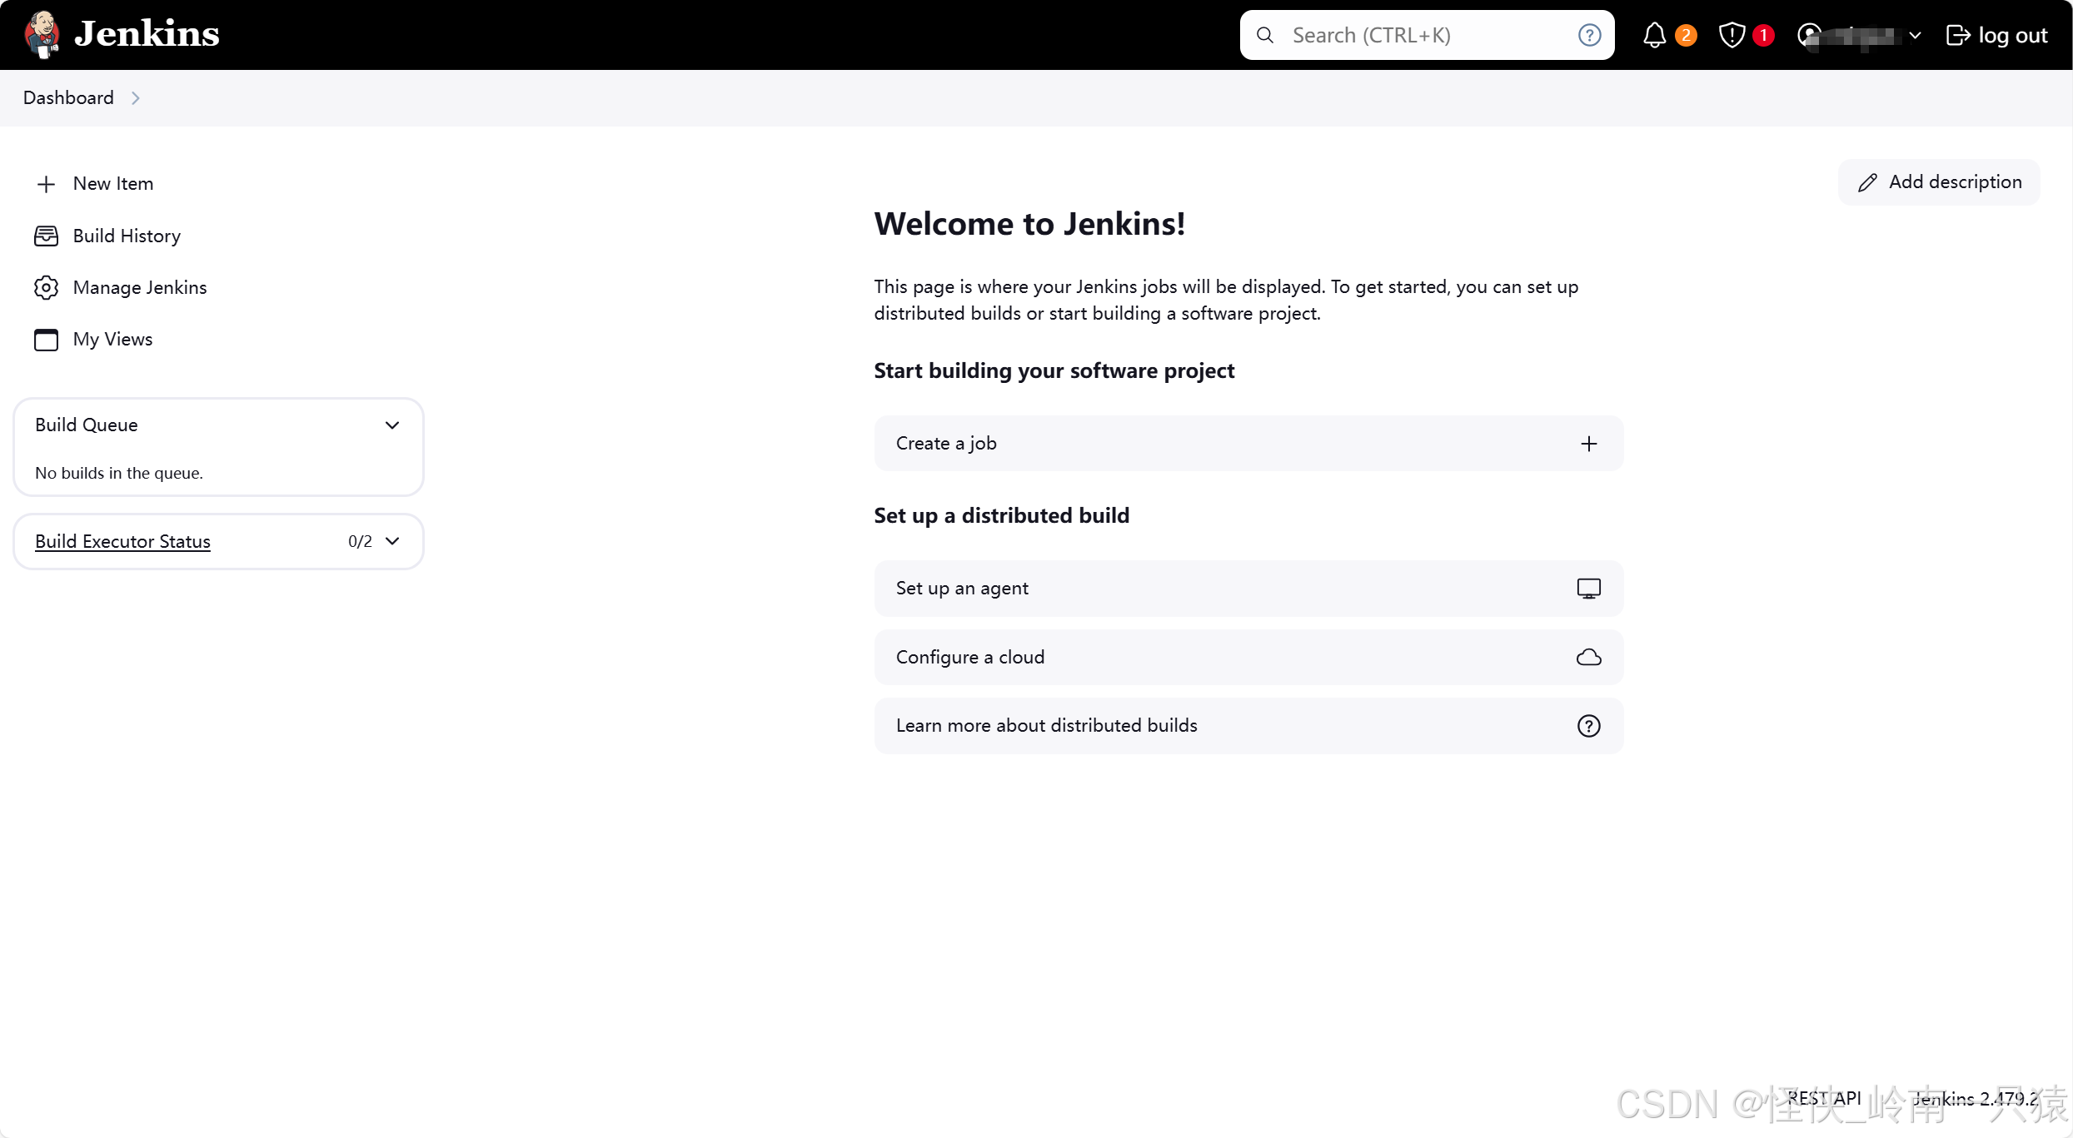Image resolution: width=2073 pixels, height=1138 pixels.
Task: Click the help icon on Learn more row
Action: pyautogui.click(x=1588, y=726)
